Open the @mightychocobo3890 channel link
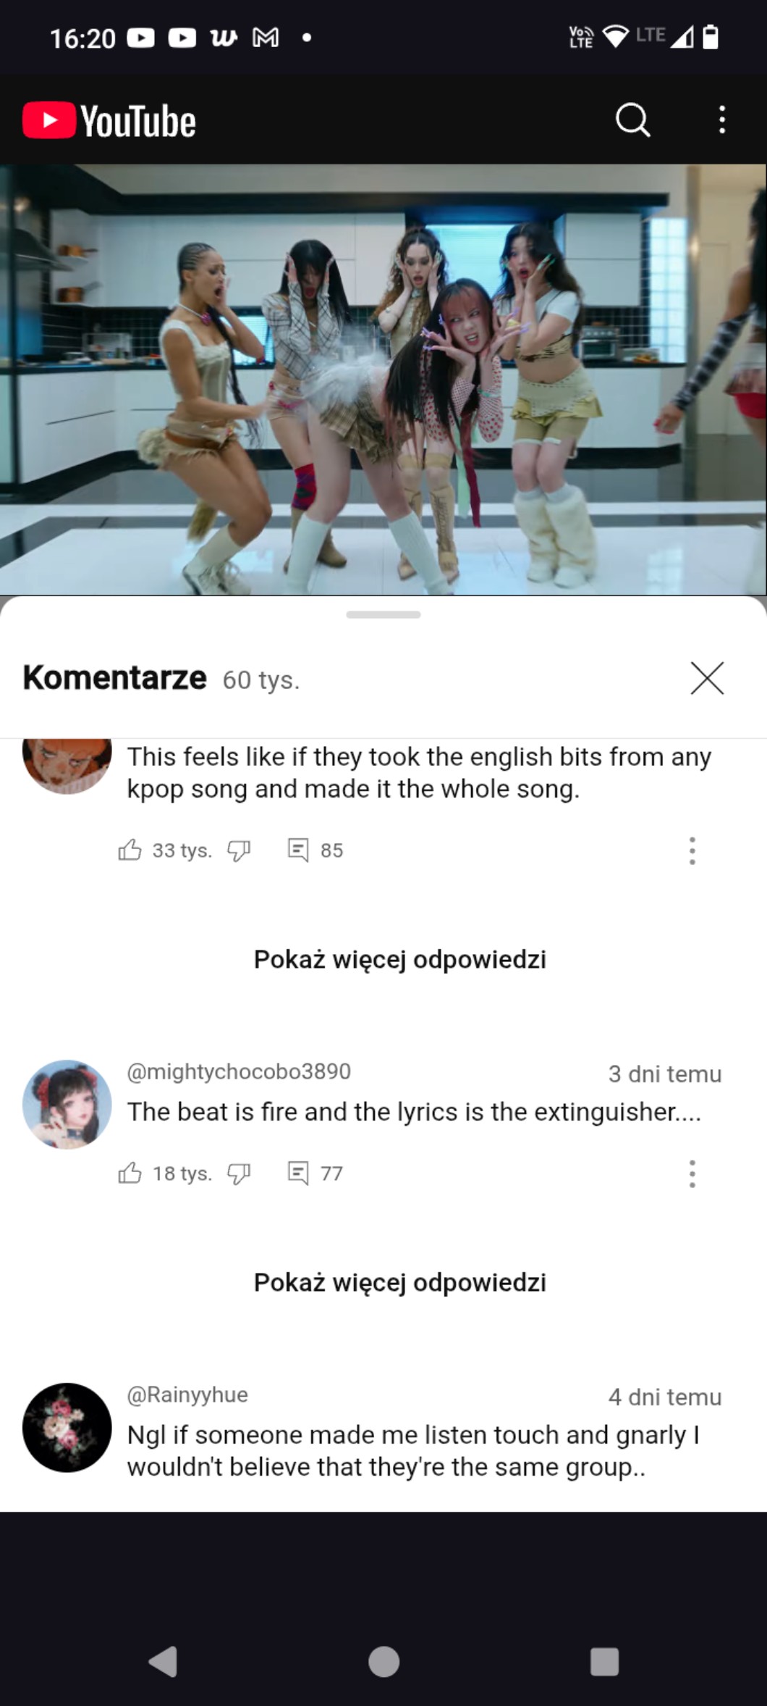The image size is (767, 1706). point(239,1071)
